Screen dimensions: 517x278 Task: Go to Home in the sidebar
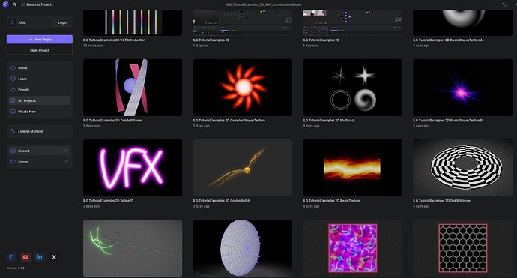[x=40, y=68]
